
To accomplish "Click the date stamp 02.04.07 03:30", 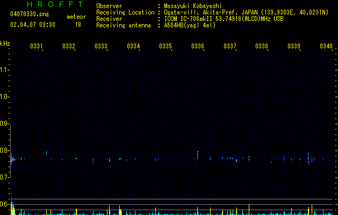I will [x=33, y=25].
